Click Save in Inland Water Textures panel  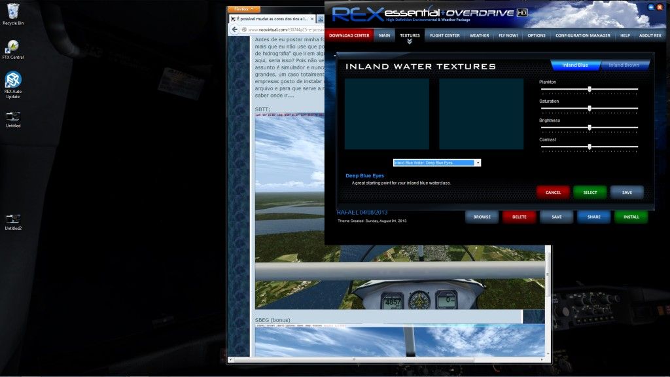(x=627, y=192)
